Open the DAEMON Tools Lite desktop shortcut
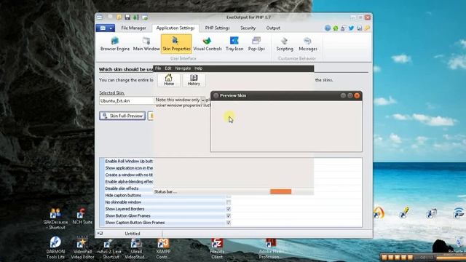 (x=55, y=247)
